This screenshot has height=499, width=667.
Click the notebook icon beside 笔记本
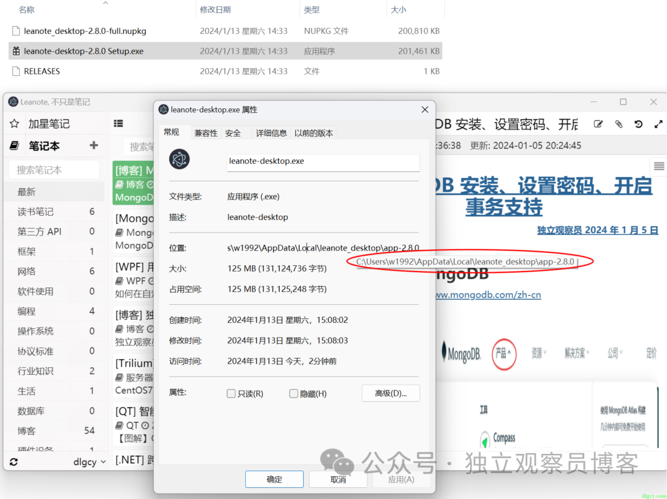click(14, 146)
